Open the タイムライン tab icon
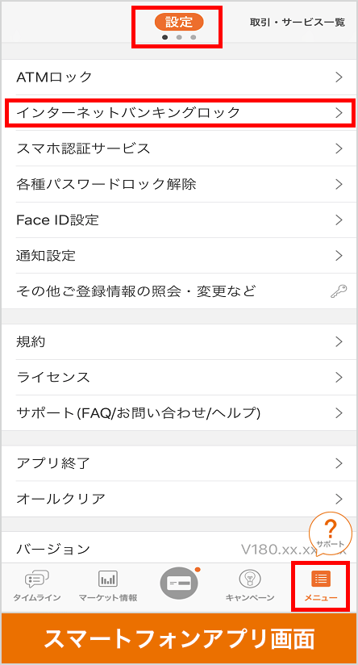The image size is (358, 665). pyautogui.click(x=37, y=579)
